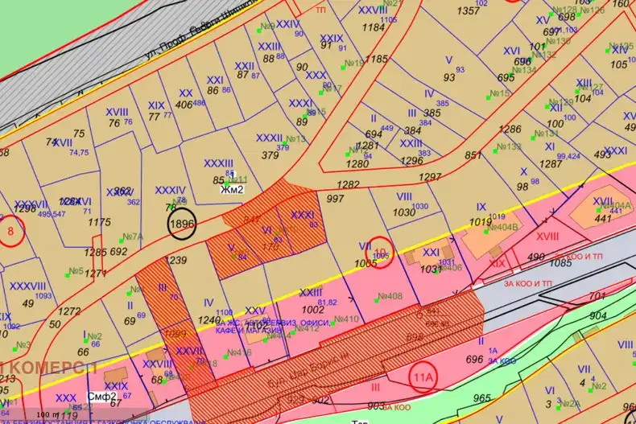Click street lot number 1297

point(430,177)
